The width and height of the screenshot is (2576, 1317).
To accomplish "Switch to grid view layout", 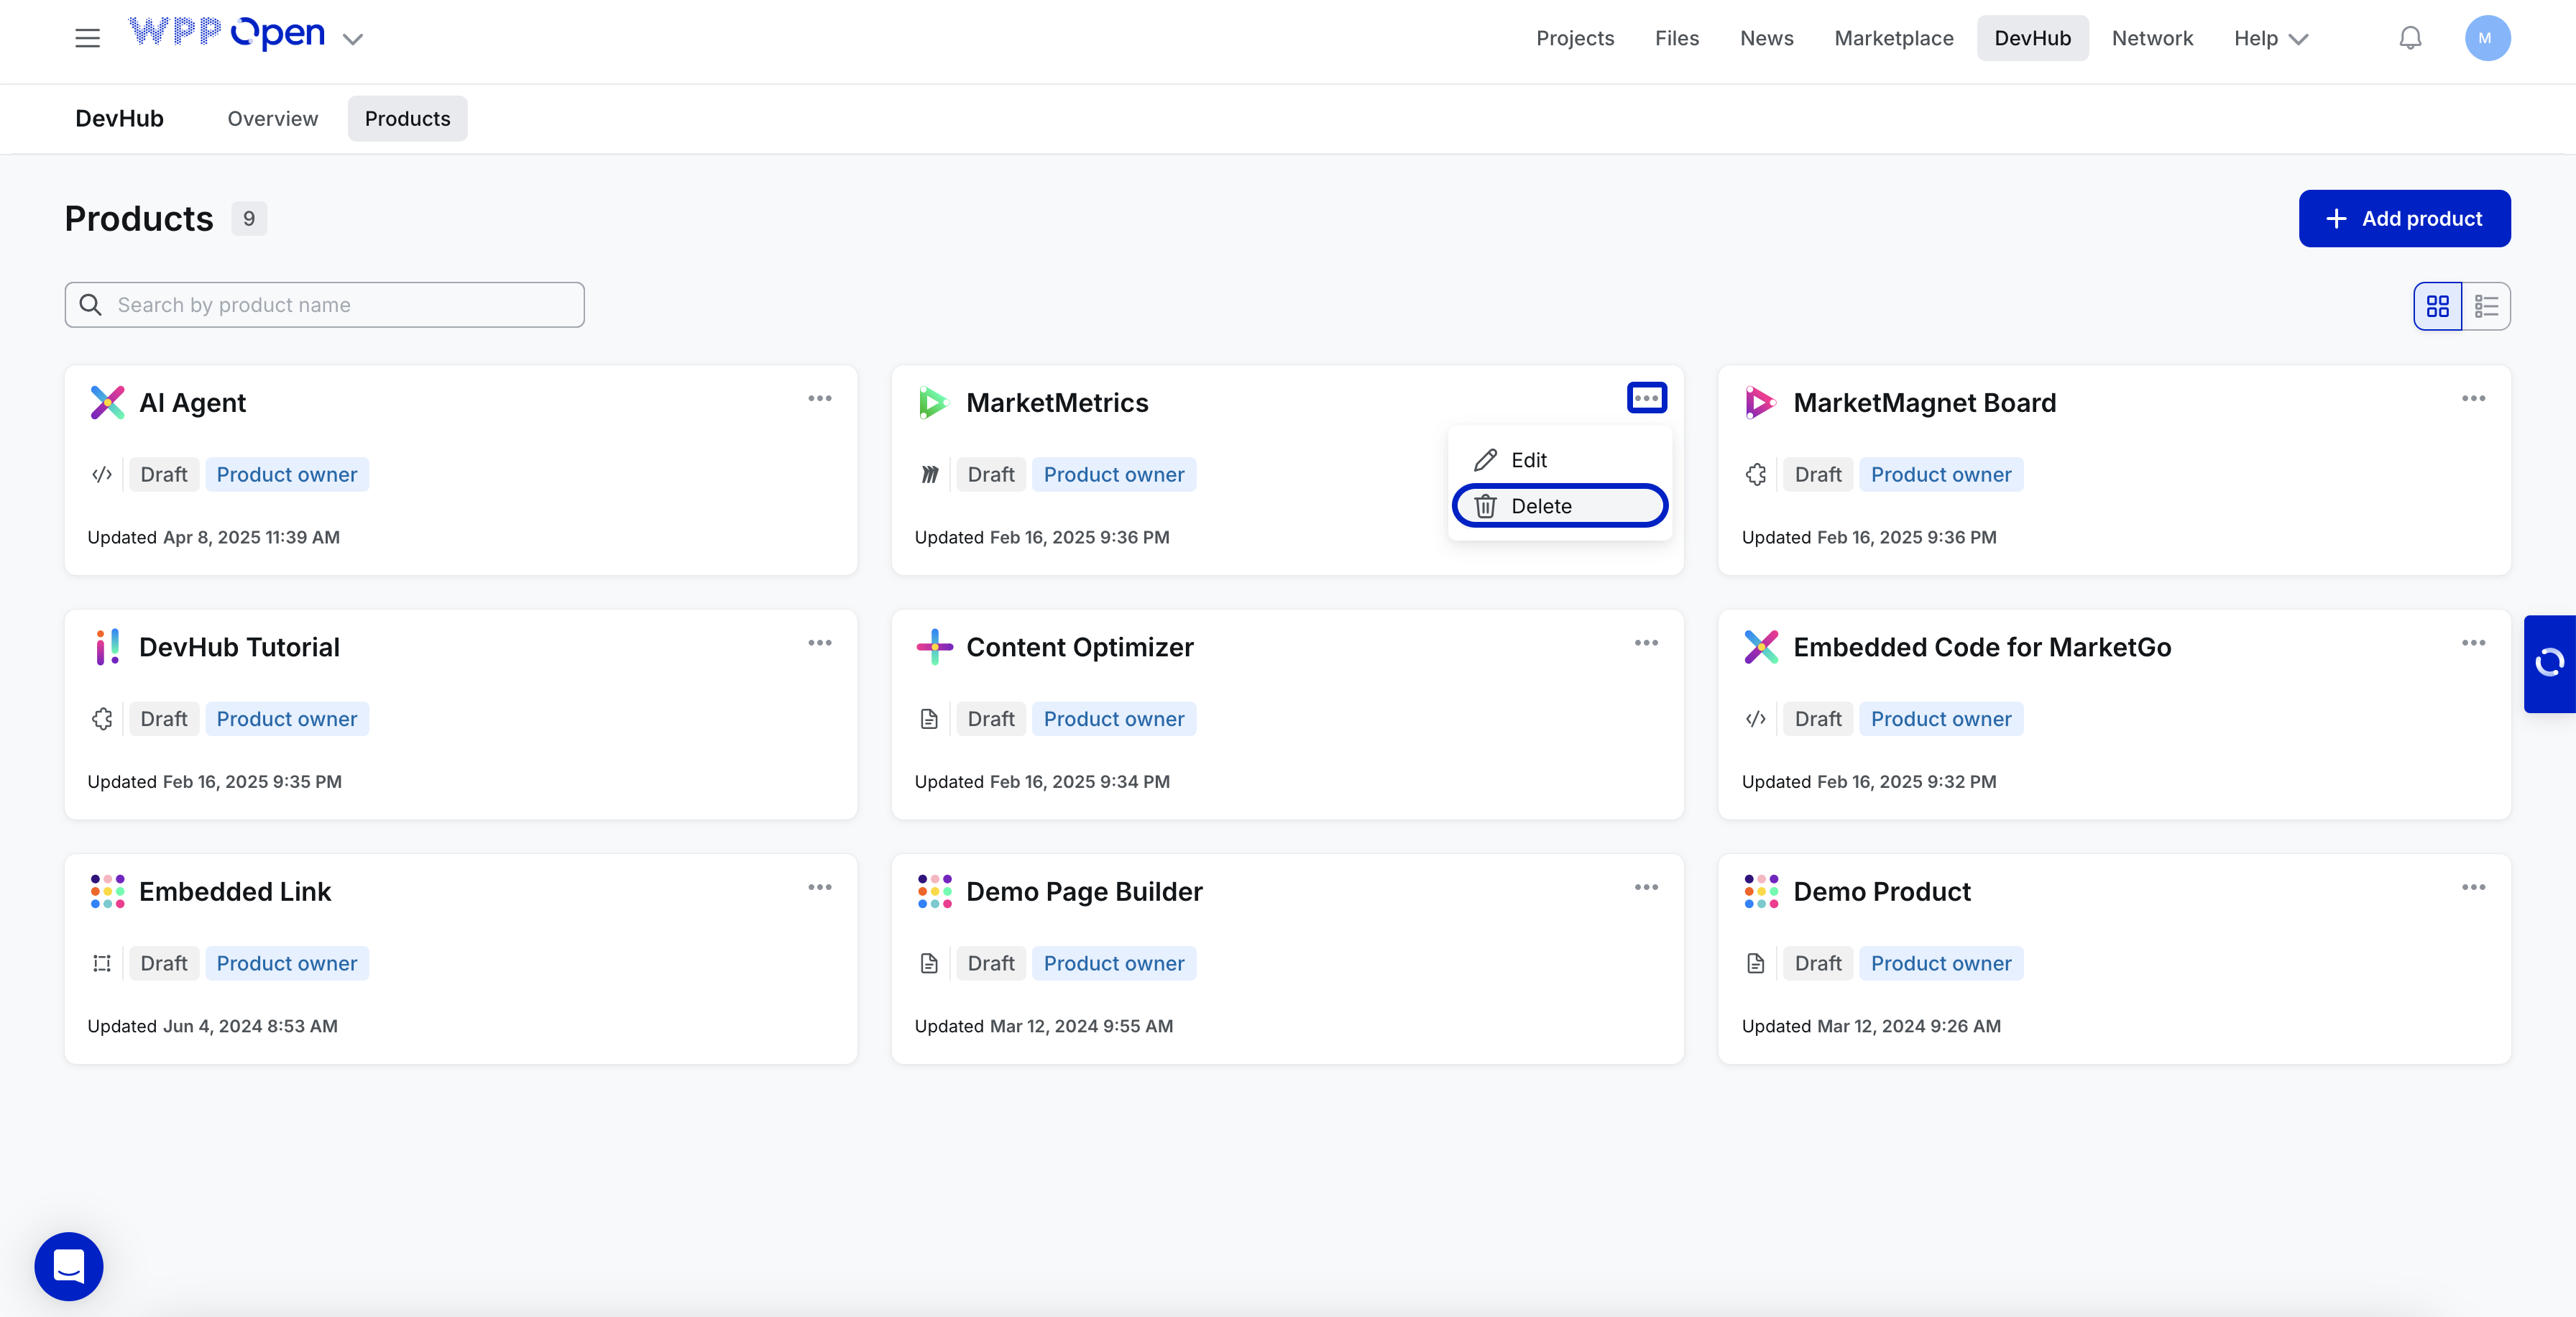I will 2437,306.
